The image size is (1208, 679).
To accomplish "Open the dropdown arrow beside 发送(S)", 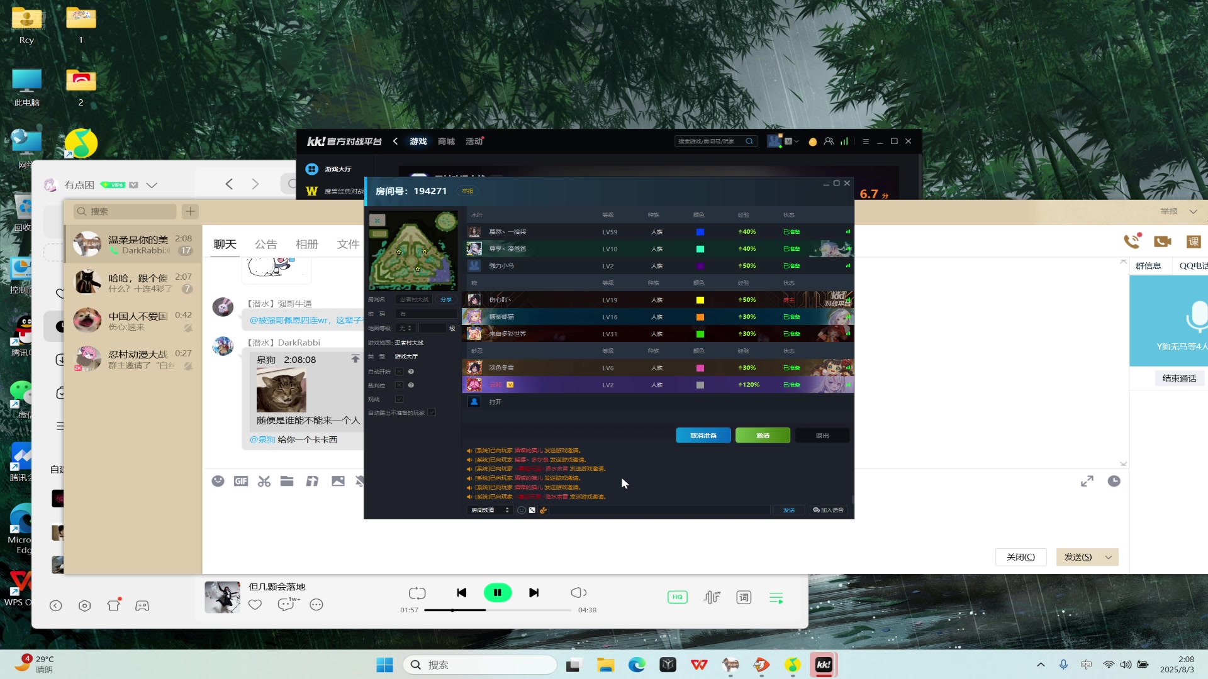I will 1109,557.
